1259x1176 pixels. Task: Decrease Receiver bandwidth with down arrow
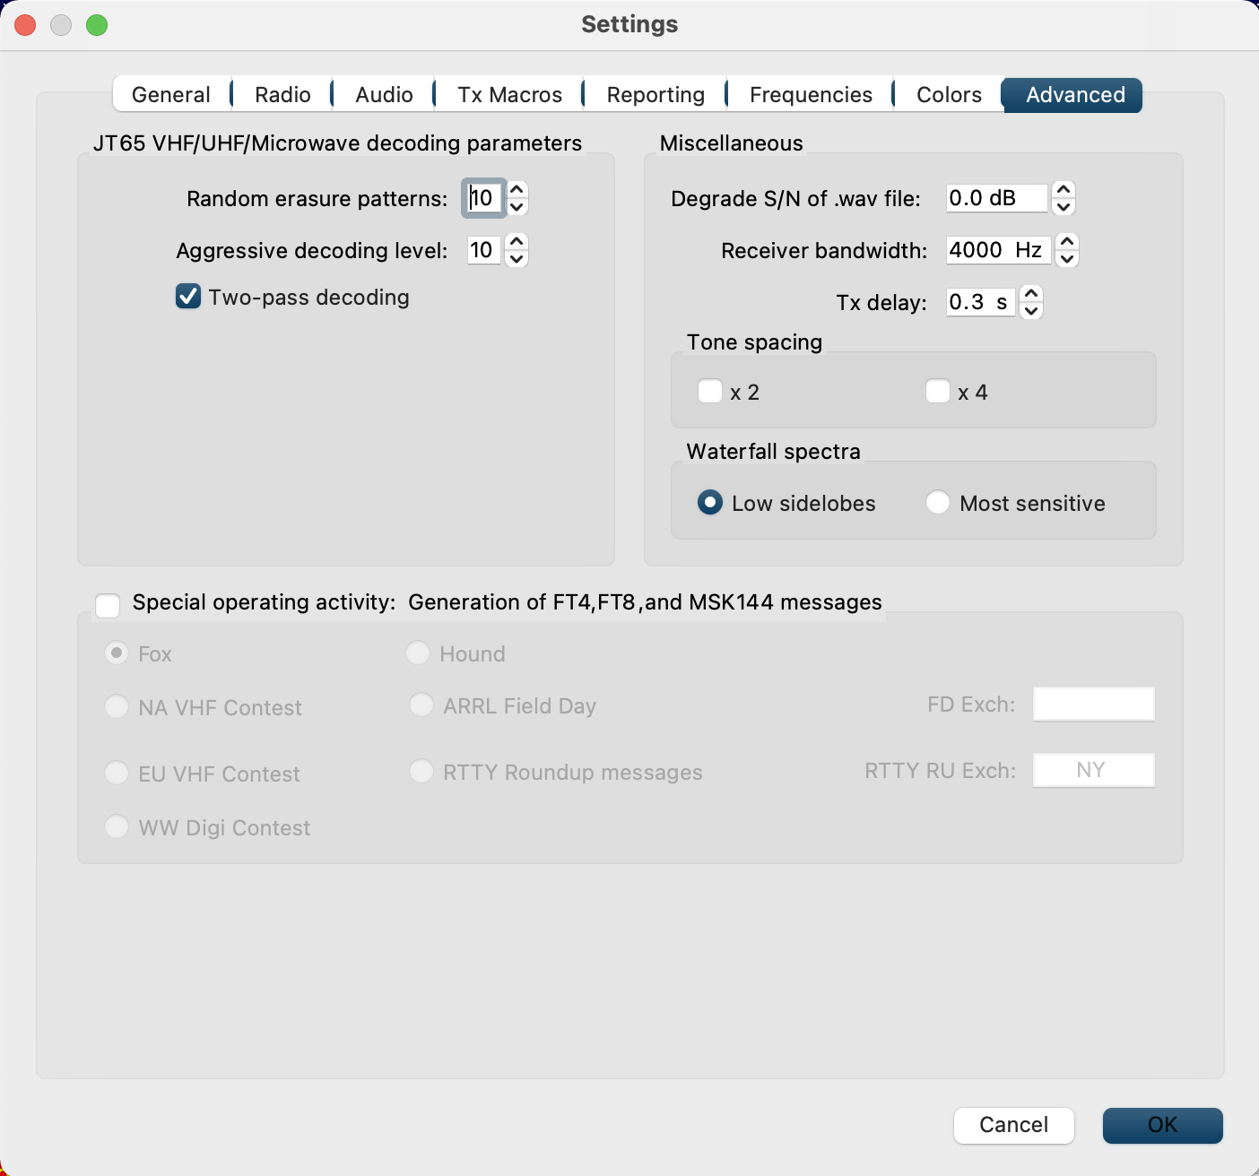[x=1066, y=259]
